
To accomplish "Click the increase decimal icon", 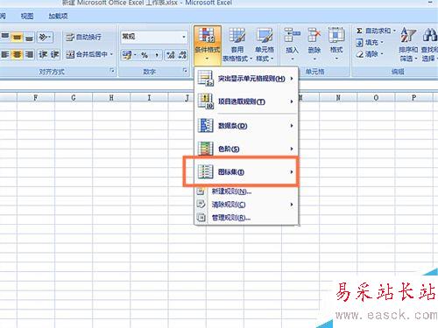I will (x=171, y=55).
